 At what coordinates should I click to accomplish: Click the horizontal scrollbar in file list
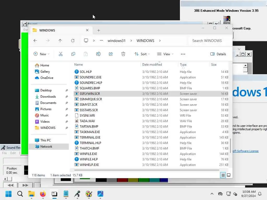pos(147,170)
